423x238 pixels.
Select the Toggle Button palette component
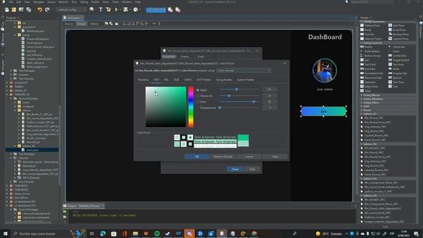(399, 60)
